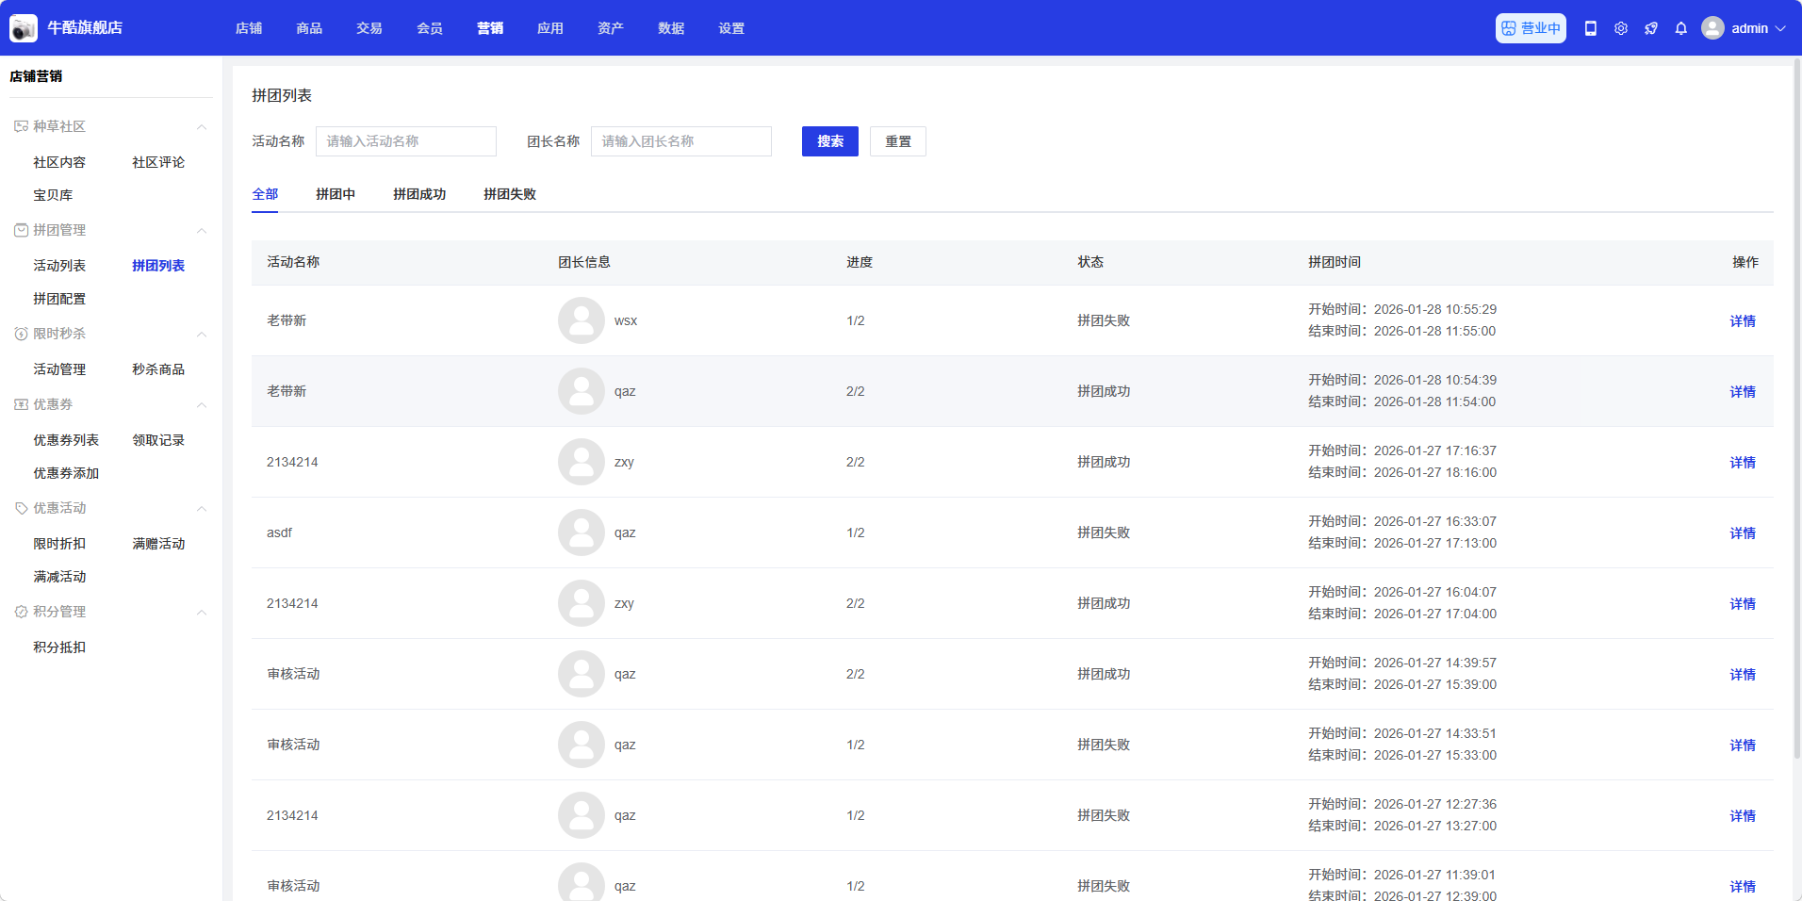Click the admin user avatar
1802x901 pixels.
point(1712,28)
